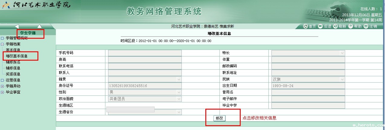Click the 首页 home icon
Screen dimensions: 385x130
pyautogui.click(x=305, y=26)
